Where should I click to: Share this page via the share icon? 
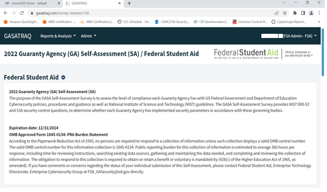point(276,13)
